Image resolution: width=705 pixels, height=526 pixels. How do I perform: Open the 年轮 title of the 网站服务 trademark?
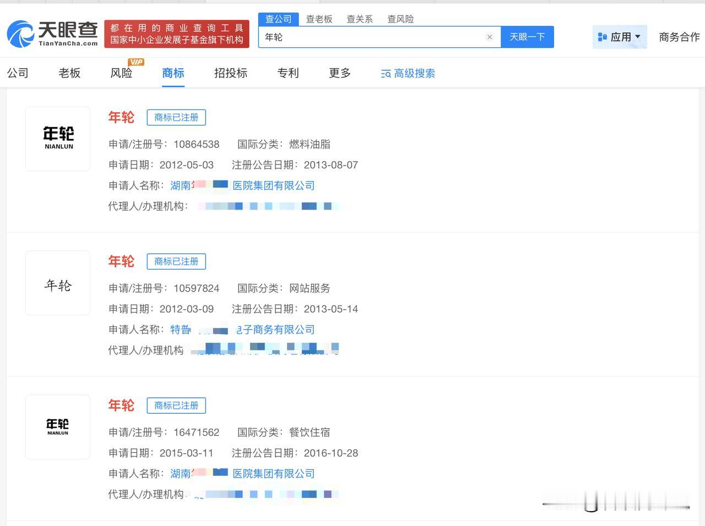[121, 261]
